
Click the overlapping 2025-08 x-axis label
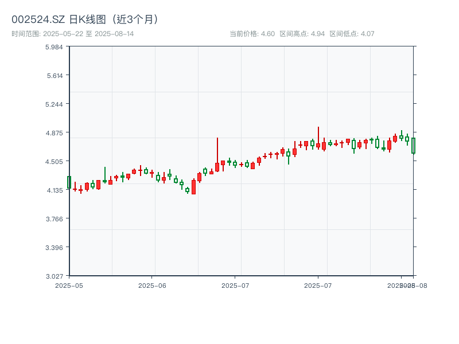point(407,285)
